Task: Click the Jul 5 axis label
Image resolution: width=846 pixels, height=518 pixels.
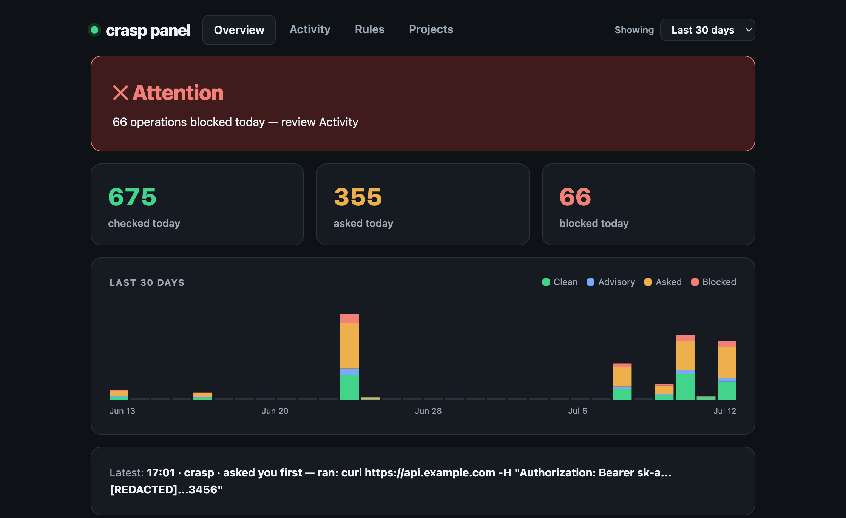Action: tap(578, 411)
